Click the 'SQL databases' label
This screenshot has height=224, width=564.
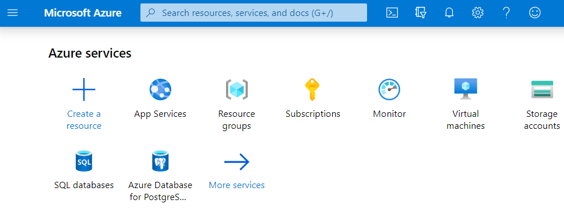pos(84,185)
